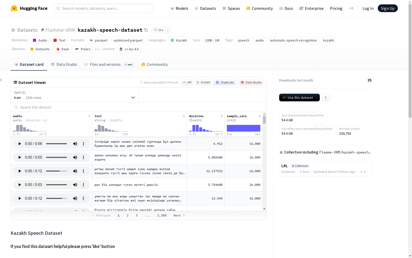Viewport: 412px width, 258px height.
Task: Select the Dataset card tab
Action: (x=29, y=64)
